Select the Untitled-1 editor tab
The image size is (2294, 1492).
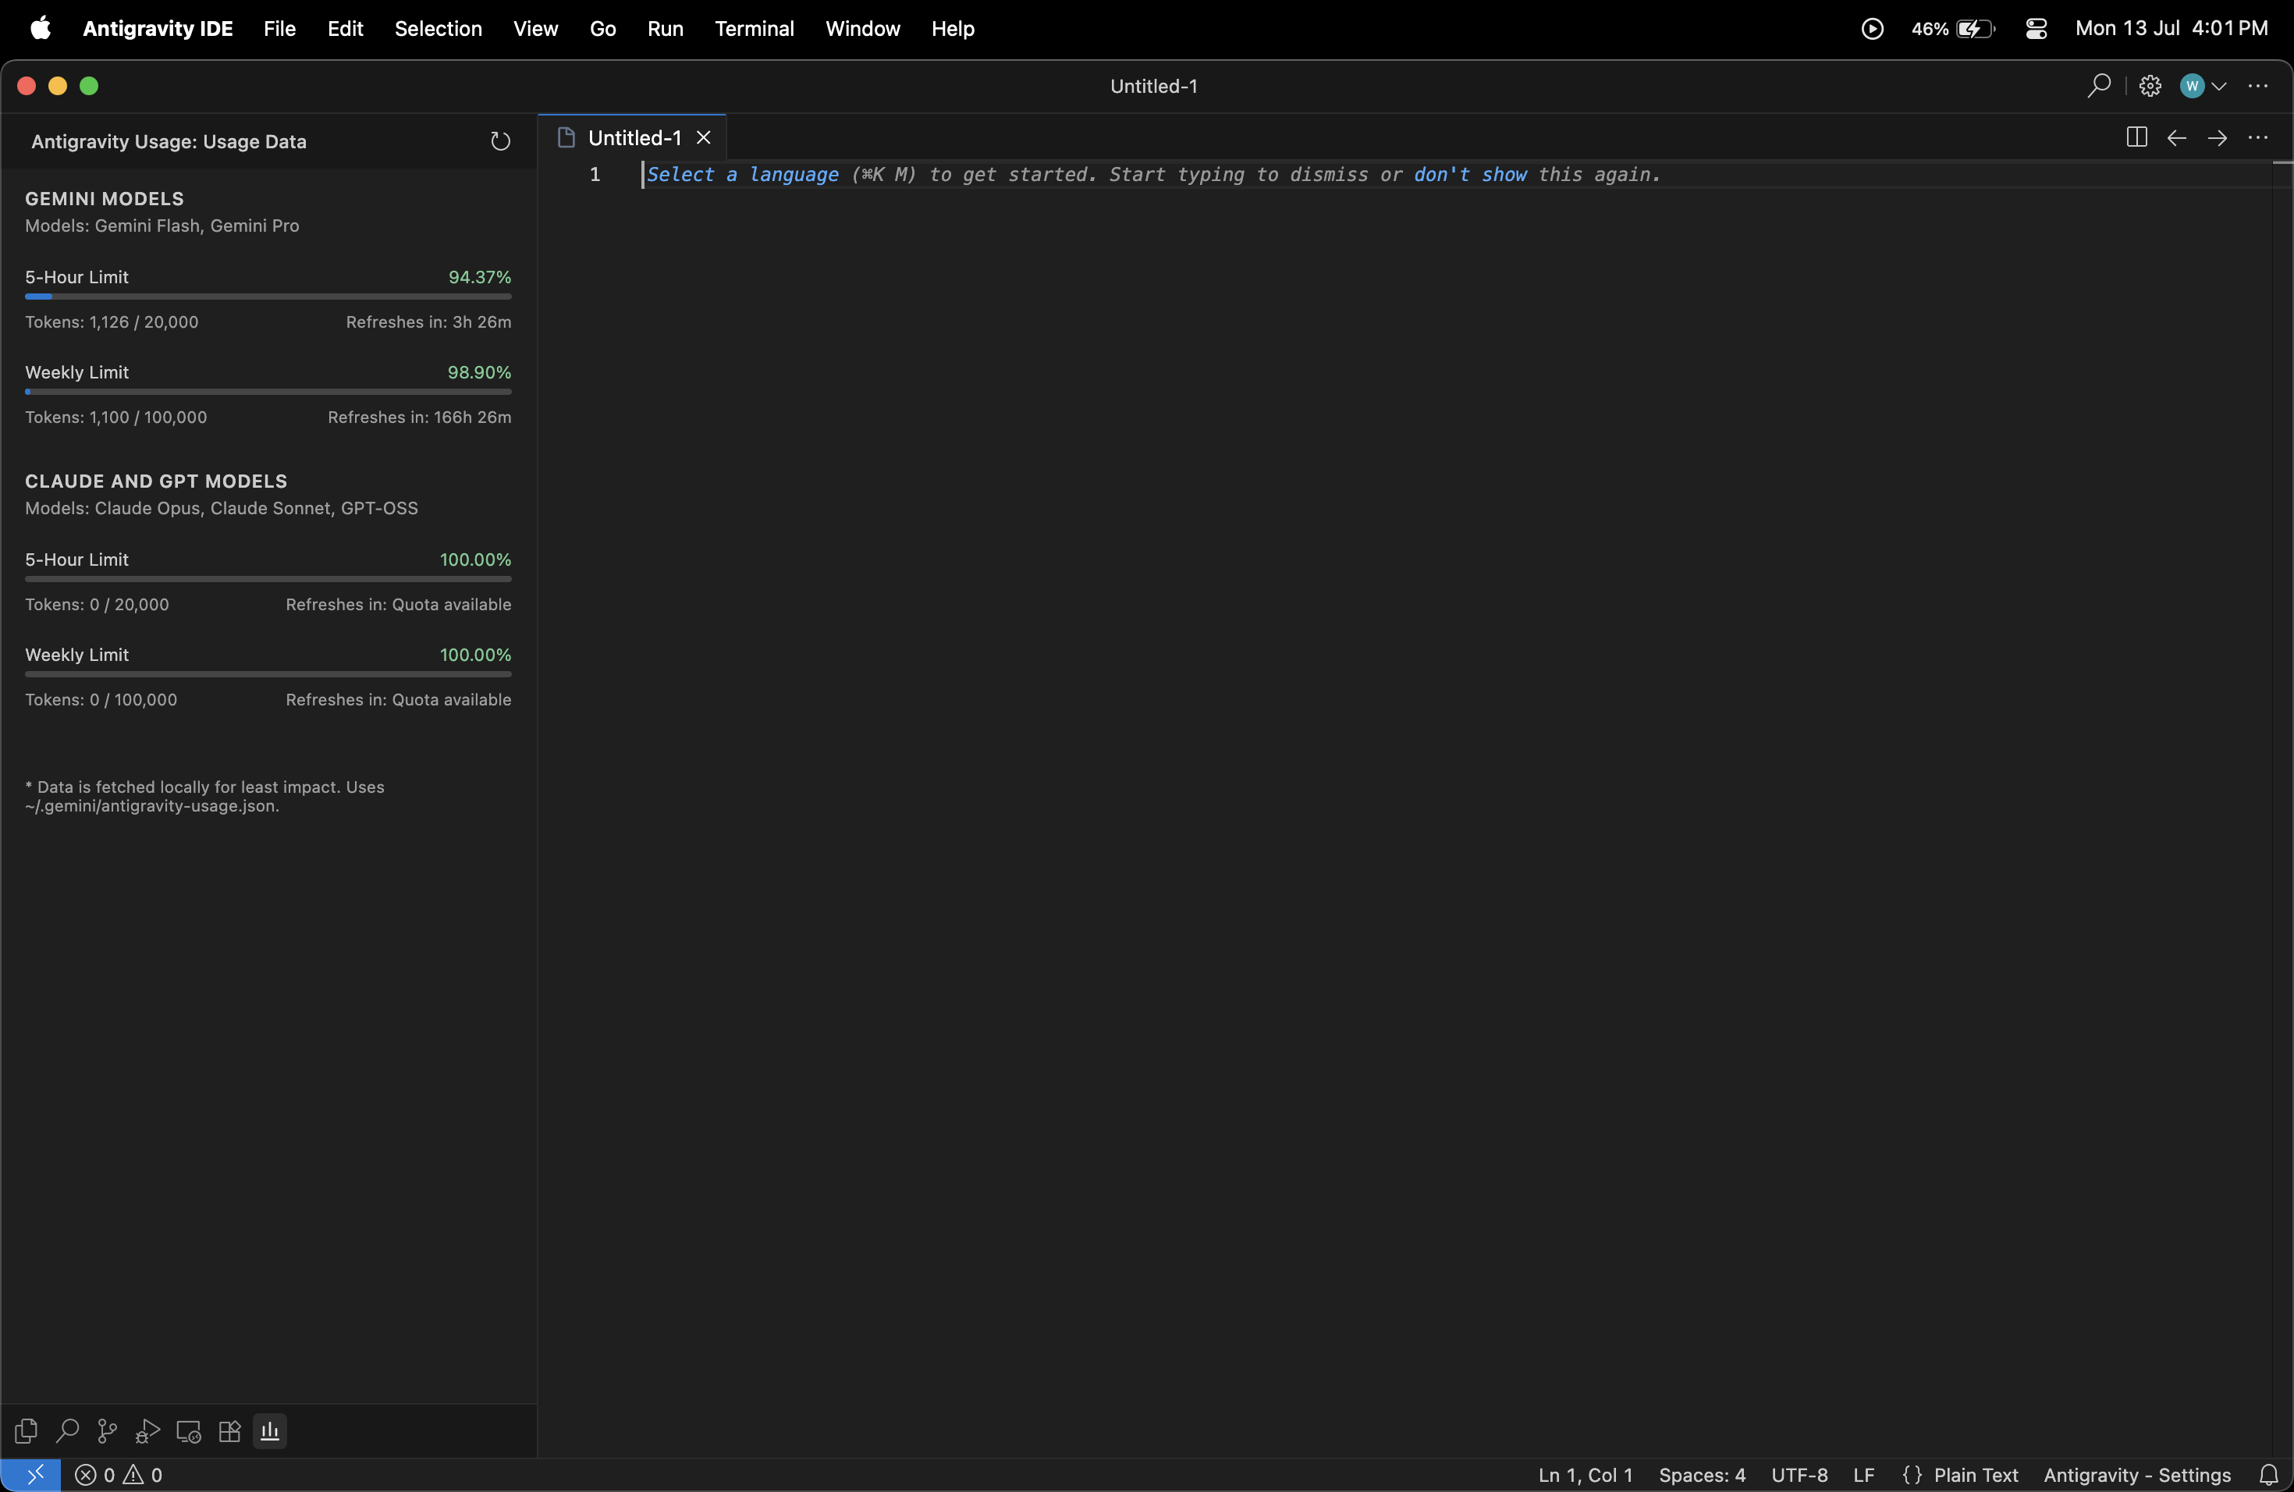point(634,138)
